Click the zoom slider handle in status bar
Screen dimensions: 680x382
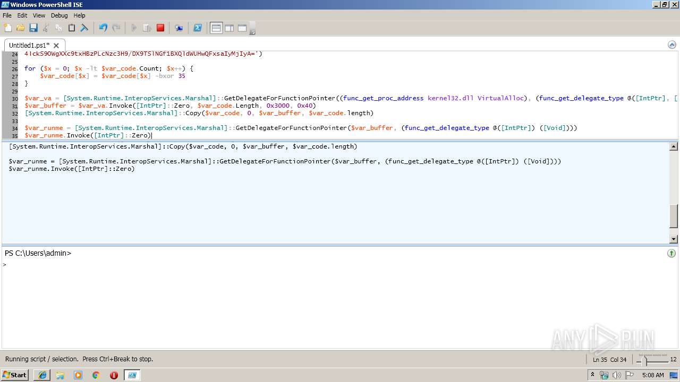(645, 360)
